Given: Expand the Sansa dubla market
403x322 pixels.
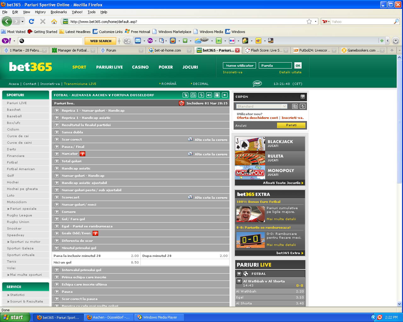Looking at the screenshot, I should click(x=57, y=132).
